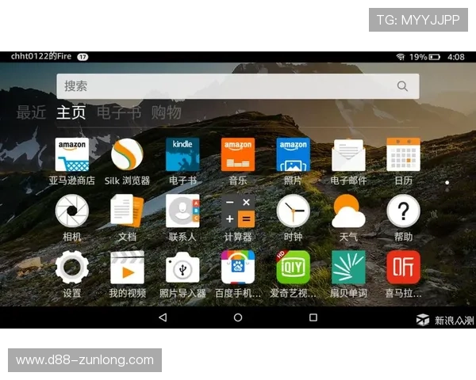Image resolution: width=476 pixels, height=380 pixels.
Task: Open the Contacts app (联系人)
Action: (182, 211)
